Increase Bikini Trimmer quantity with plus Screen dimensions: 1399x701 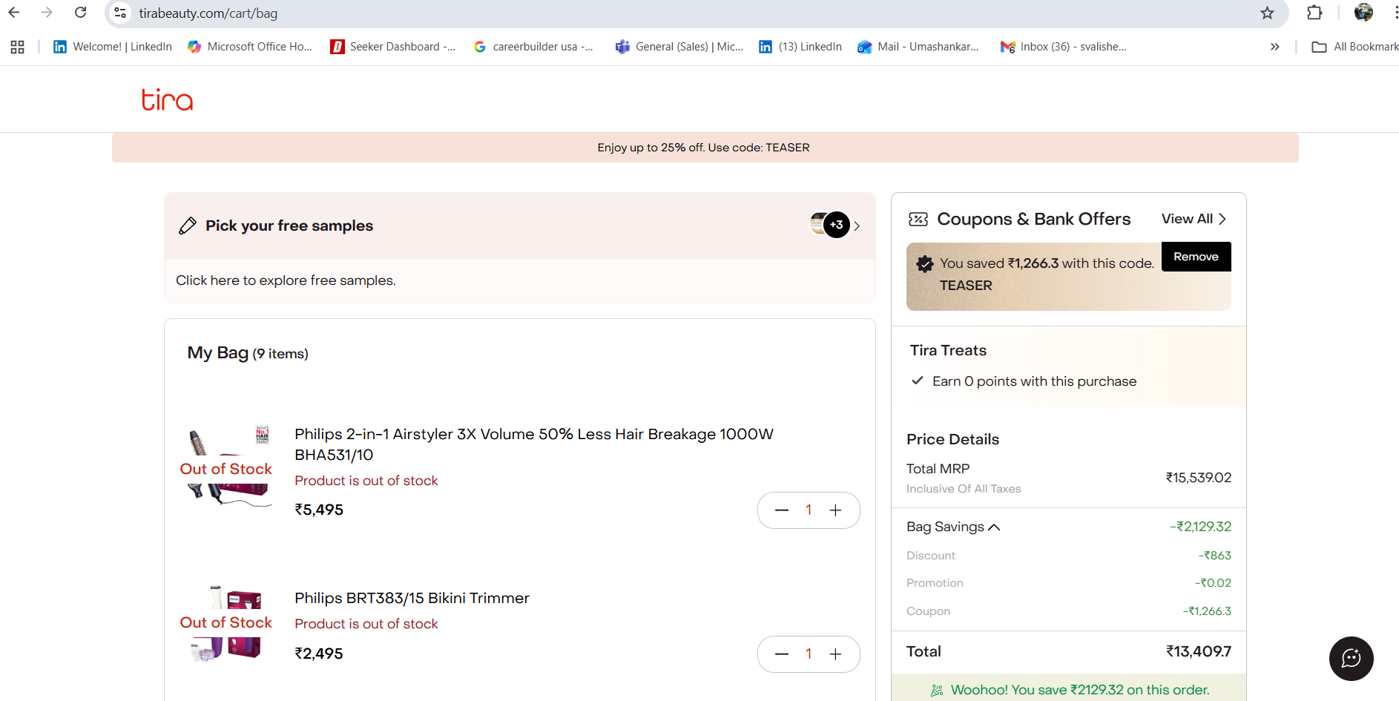click(x=835, y=654)
